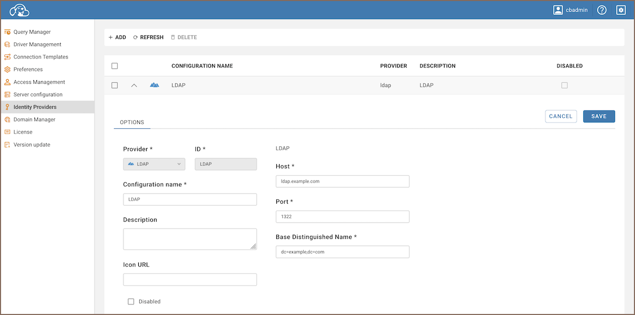Click the Host input field

tap(342, 181)
